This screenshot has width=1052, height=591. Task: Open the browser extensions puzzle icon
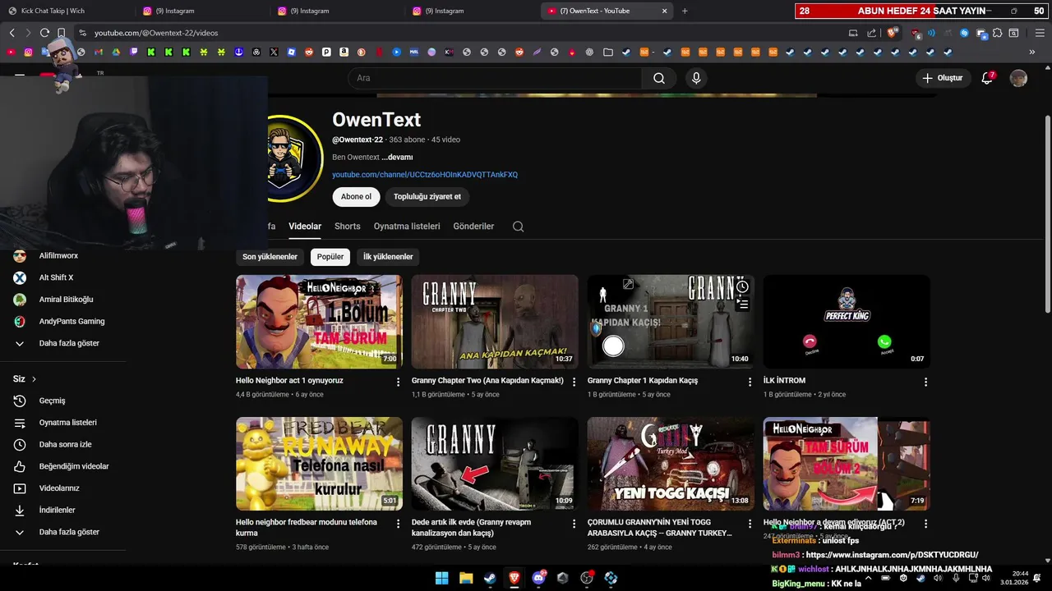(x=997, y=33)
